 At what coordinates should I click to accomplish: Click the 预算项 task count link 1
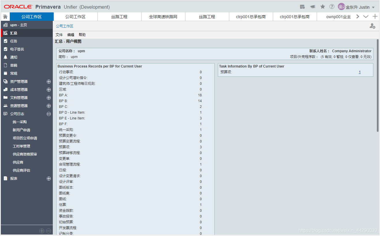(360, 72)
